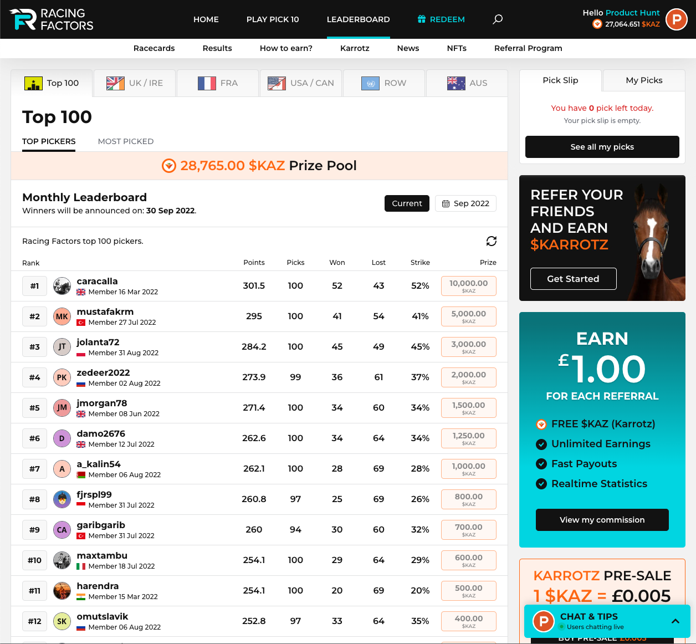
Task: Click the gift icon beside Redeem
Action: coord(422,19)
